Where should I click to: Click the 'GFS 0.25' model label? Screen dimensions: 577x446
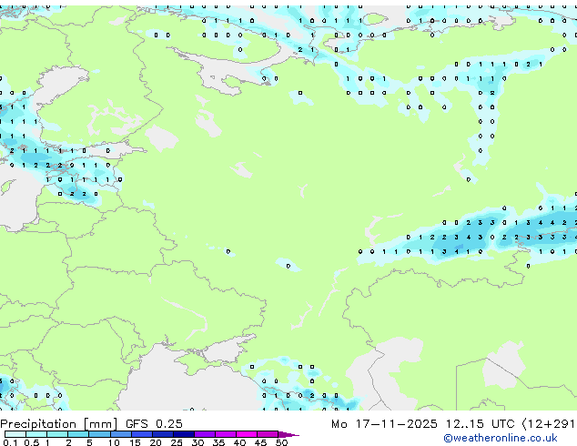(154, 424)
